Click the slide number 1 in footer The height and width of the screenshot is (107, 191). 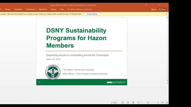point(39,82)
